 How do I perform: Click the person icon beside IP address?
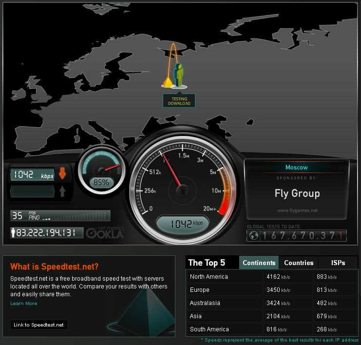tap(13, 232)
